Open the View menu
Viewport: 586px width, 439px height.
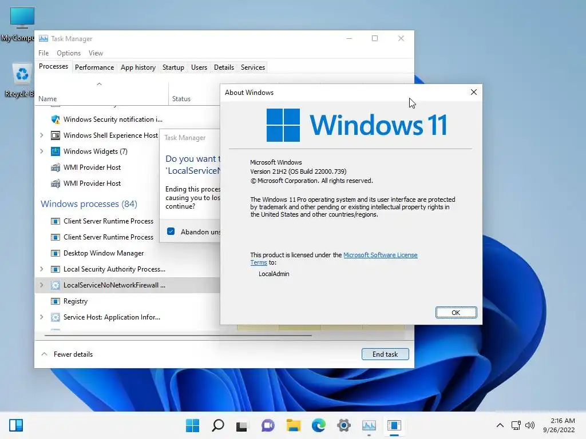coord(96,53)
